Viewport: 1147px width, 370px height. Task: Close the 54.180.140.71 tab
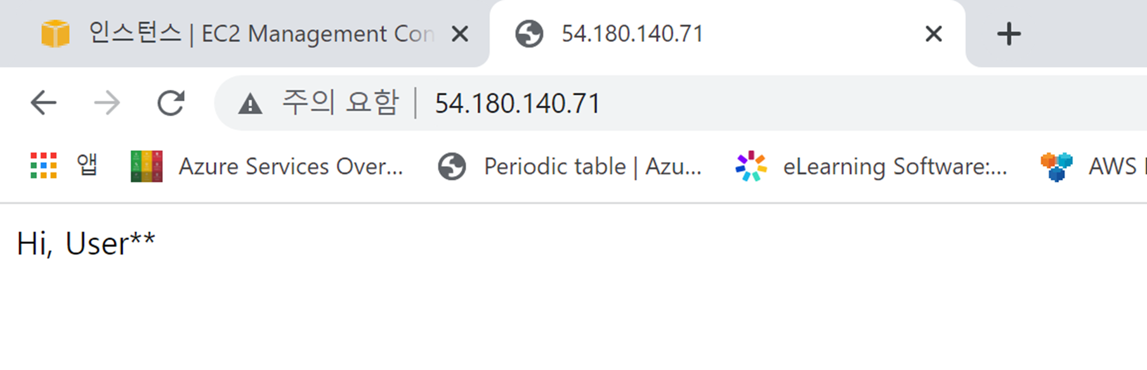click(933, 34)
